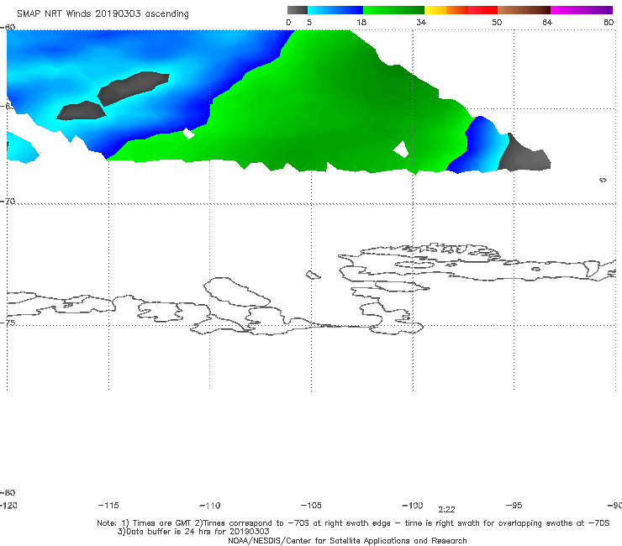
Task: Click the color bar label "34"
Action: click(x=421, y=23)
